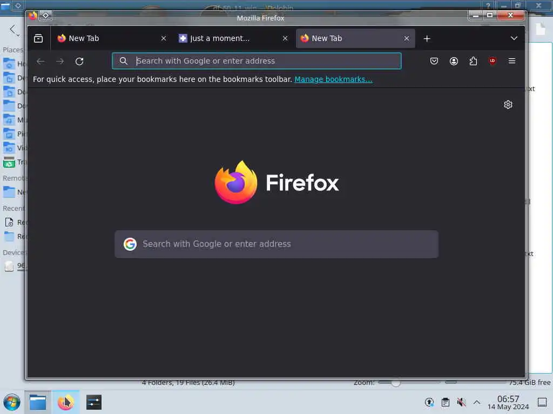
Task: Switch to the Just a moment... tab
Action: point(233,38)
